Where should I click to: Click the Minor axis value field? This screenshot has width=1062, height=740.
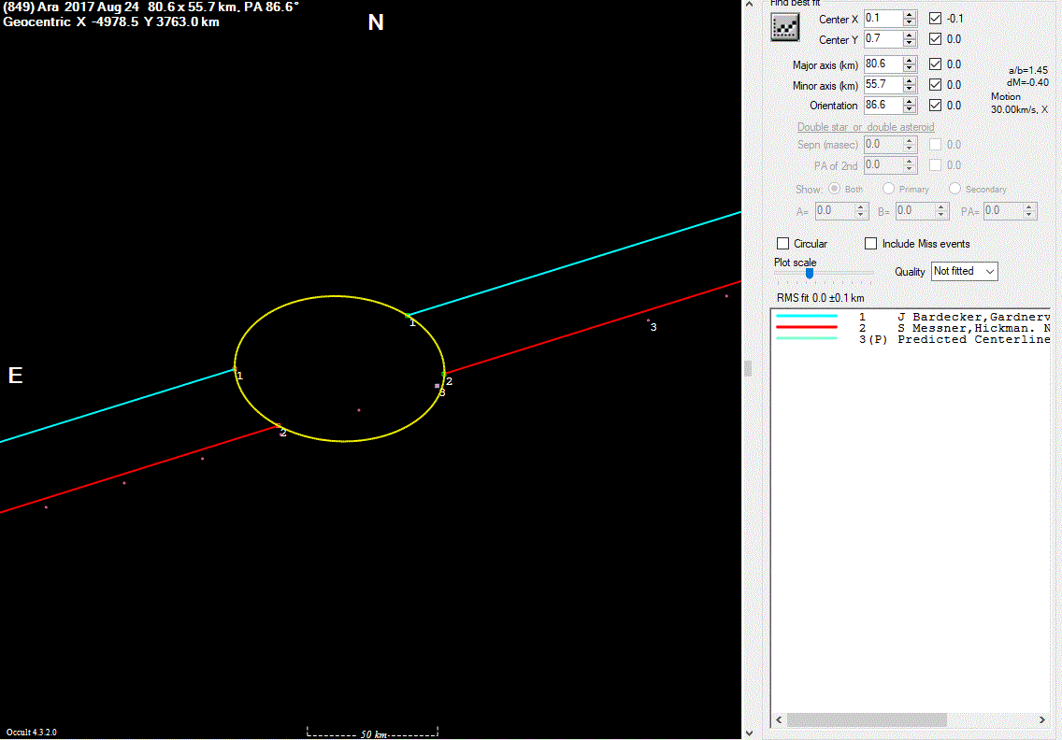pyautogui.click(x=883, y=85)
